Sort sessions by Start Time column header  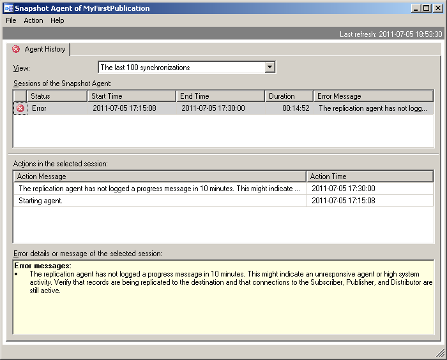click(132, 96)
